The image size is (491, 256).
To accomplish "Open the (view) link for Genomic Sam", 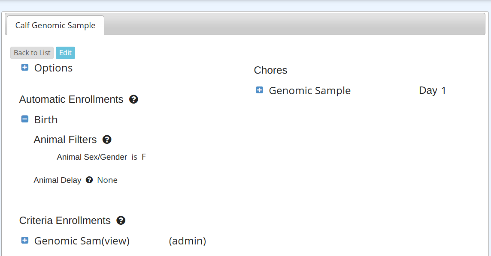I will (x=115, y=241).
